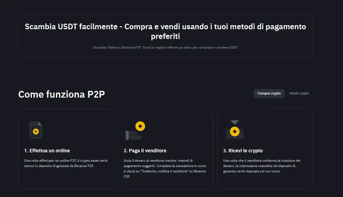This screenshot has width=343, height=197.
Task: Click the gray hand shape under the coin
Action: (133, 135)
